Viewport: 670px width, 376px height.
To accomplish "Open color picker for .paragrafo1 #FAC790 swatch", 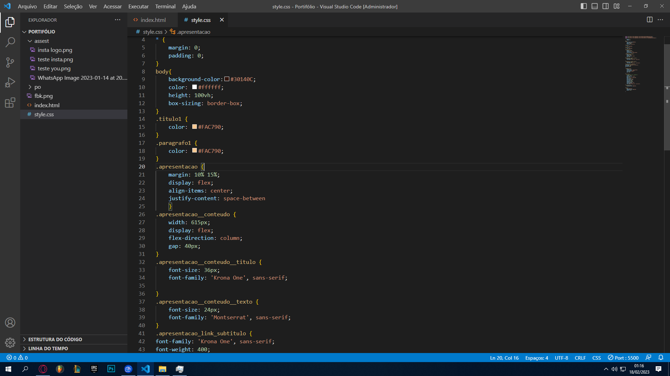I will click(195, 151).
